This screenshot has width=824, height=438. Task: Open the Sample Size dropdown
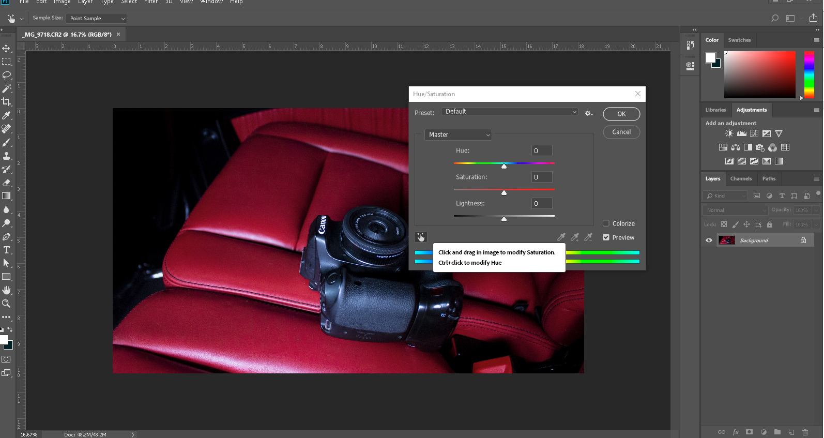96,18
